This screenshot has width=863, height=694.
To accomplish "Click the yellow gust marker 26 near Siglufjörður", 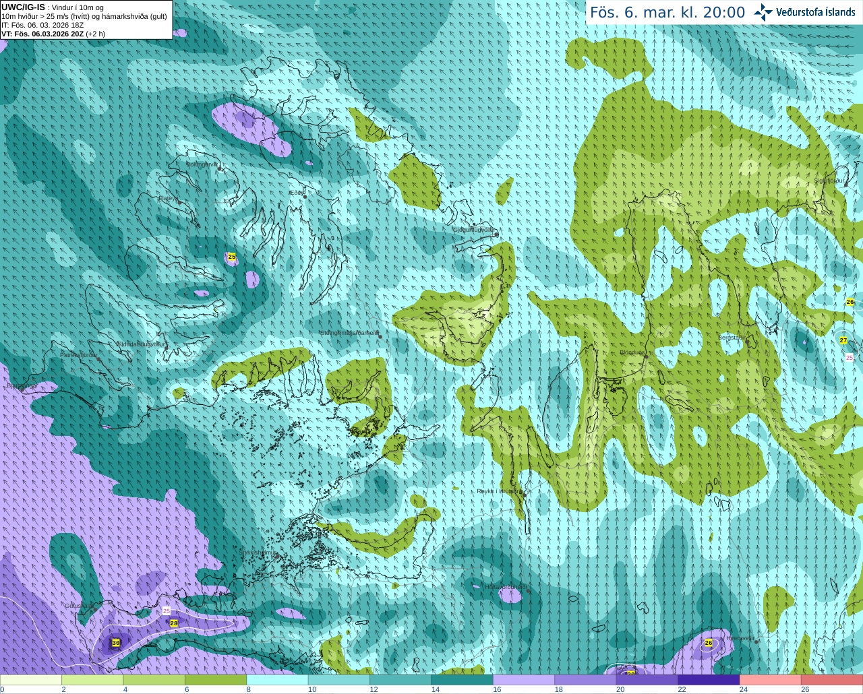I will click(x=850, y=303).
